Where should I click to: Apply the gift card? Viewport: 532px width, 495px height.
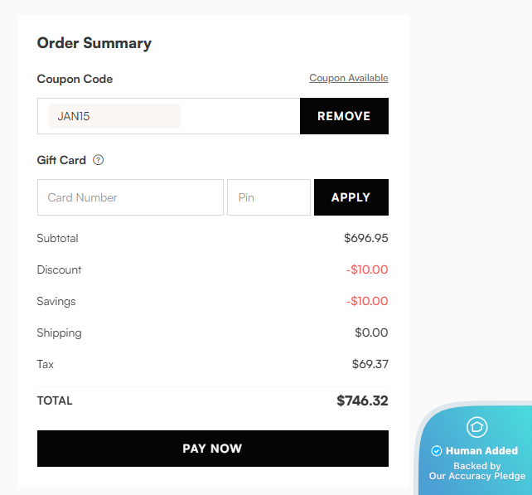351,197
